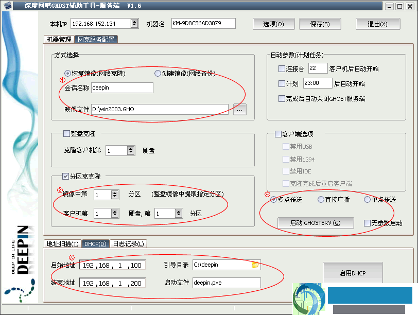The height and width of the screenshot is (315, 418).
Task: Uncheck the 分区克克隆 partition clone checkbox
Action: point(65,176)
